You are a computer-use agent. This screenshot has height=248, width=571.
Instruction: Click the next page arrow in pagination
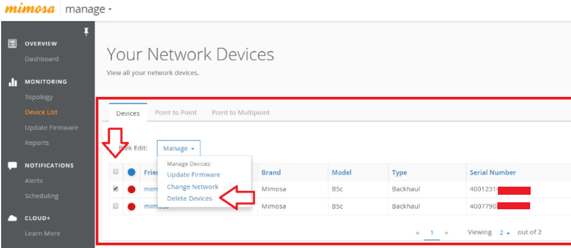(x=446, y=233)
